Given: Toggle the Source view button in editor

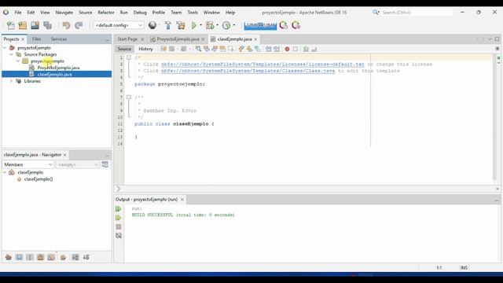Looking at the screenshot, I should coord(124,49).
